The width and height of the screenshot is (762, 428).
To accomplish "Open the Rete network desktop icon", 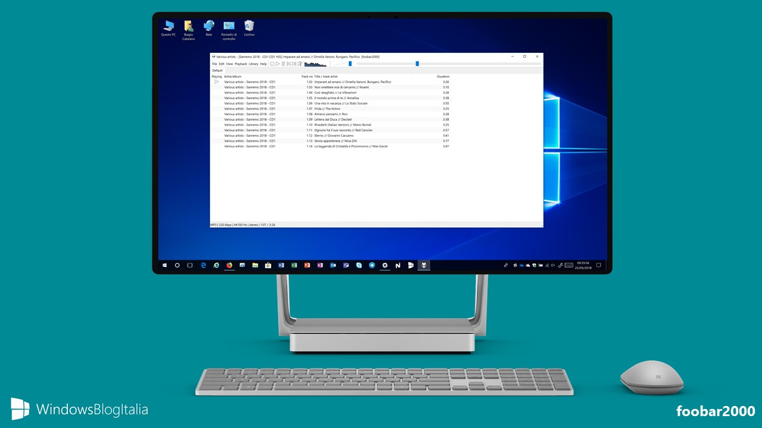I will click(x=209, y=29).
